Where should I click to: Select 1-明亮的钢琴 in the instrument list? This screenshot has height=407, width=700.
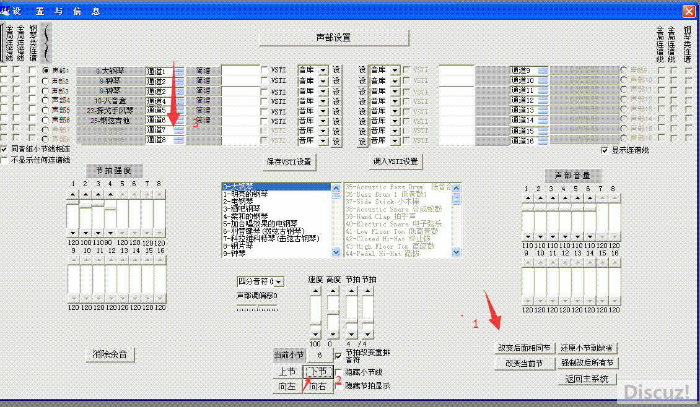pos(245,194)
